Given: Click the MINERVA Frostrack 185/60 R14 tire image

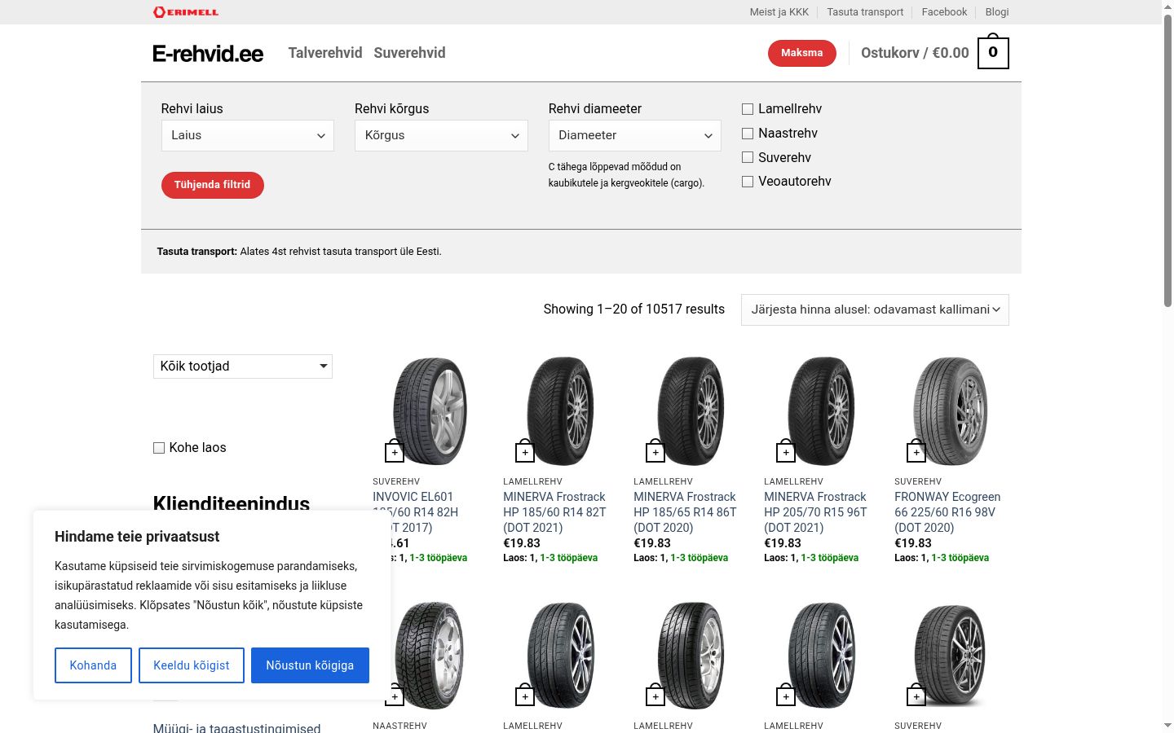Looking at the screenshot, I should [560, 411].
